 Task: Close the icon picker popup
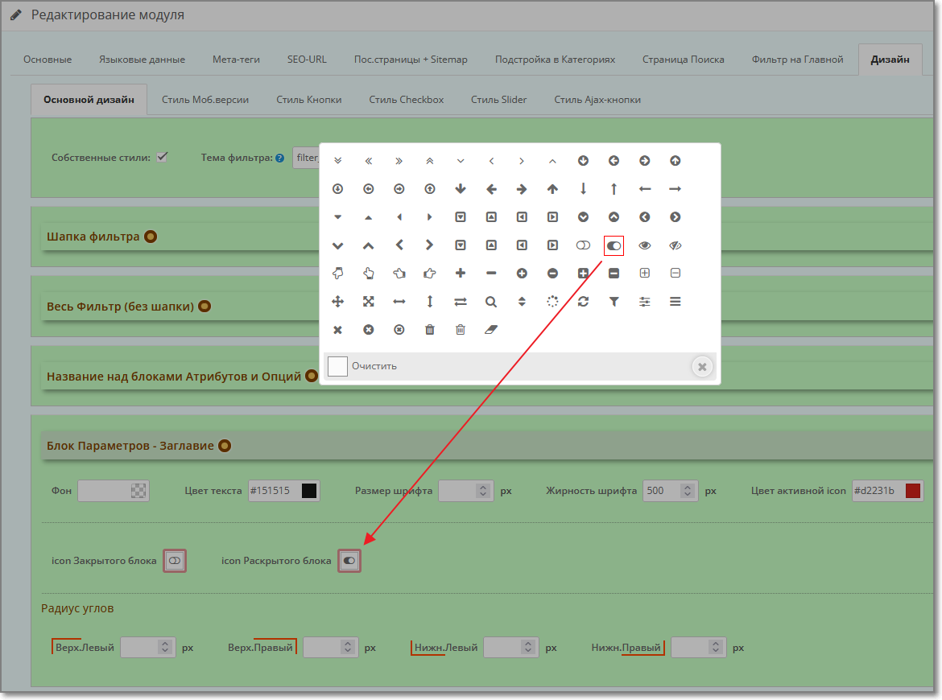click(702, 367)
